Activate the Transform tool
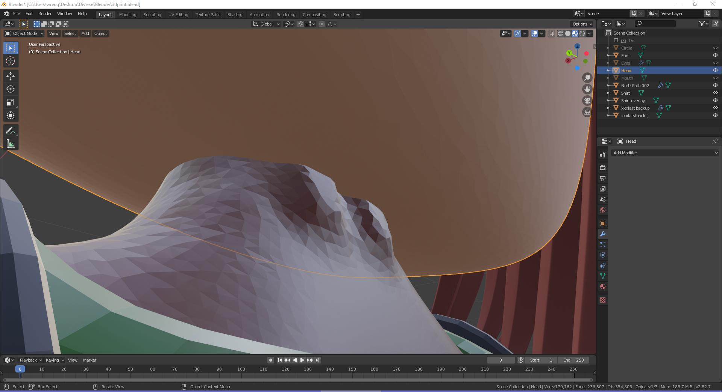 click(11, 115)
